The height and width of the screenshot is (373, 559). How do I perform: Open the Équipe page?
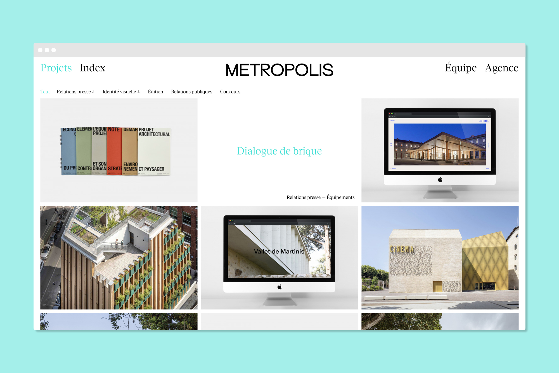point(461,68)
